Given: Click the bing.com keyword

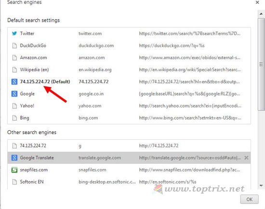Looking at the screenshot, I should tap(88, 118).
